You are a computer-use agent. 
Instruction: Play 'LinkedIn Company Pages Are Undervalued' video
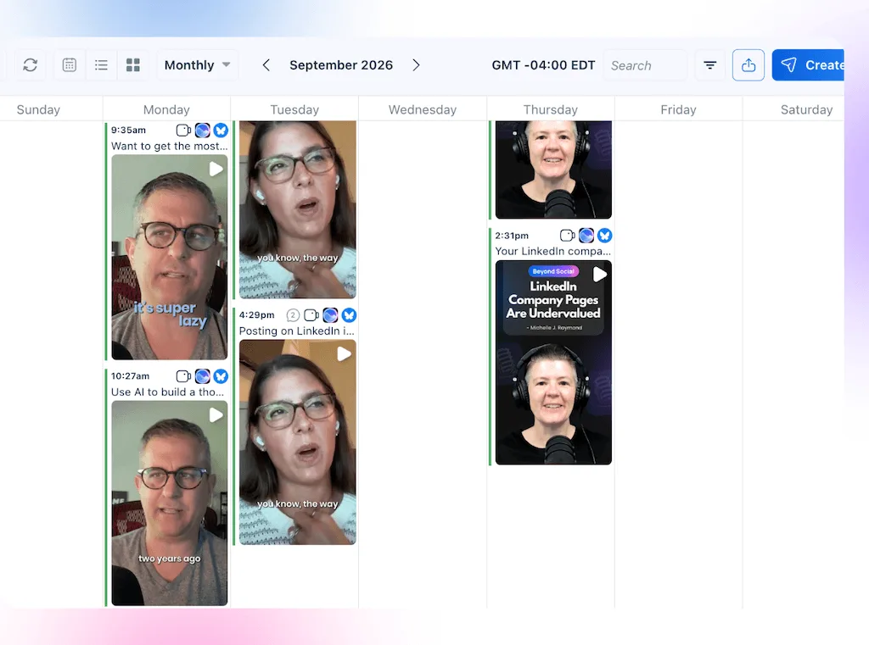pyautogui.click(x=553, y=363)
